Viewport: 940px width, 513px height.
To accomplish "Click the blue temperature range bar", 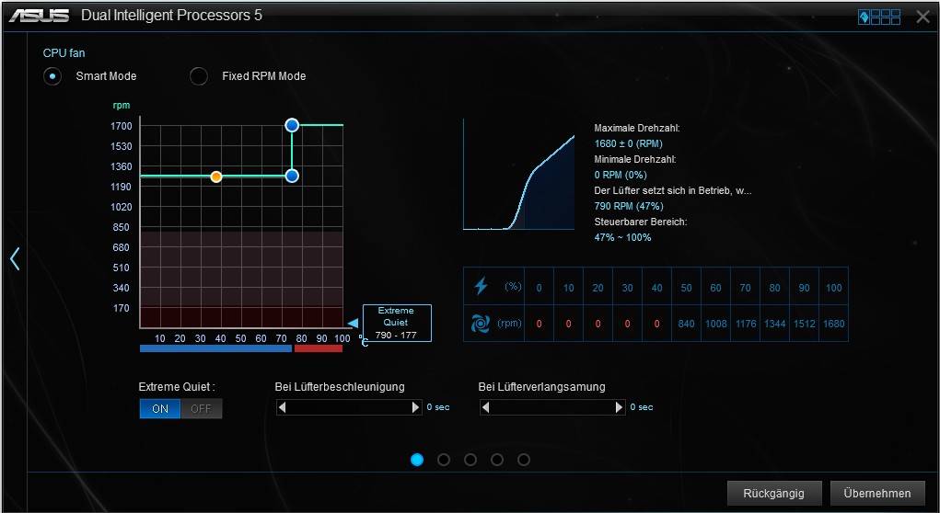I will click(215, 348).
